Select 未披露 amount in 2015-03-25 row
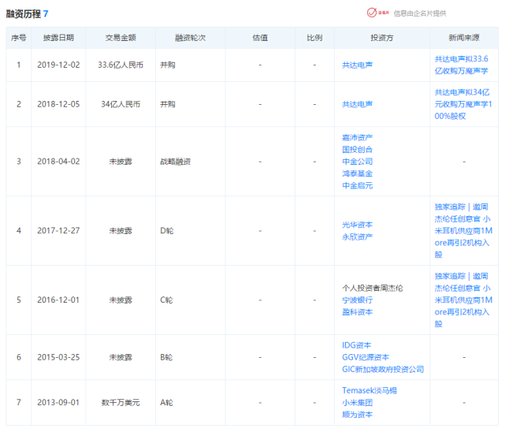This screenshot has width=505, height=432. click(121, 357)
